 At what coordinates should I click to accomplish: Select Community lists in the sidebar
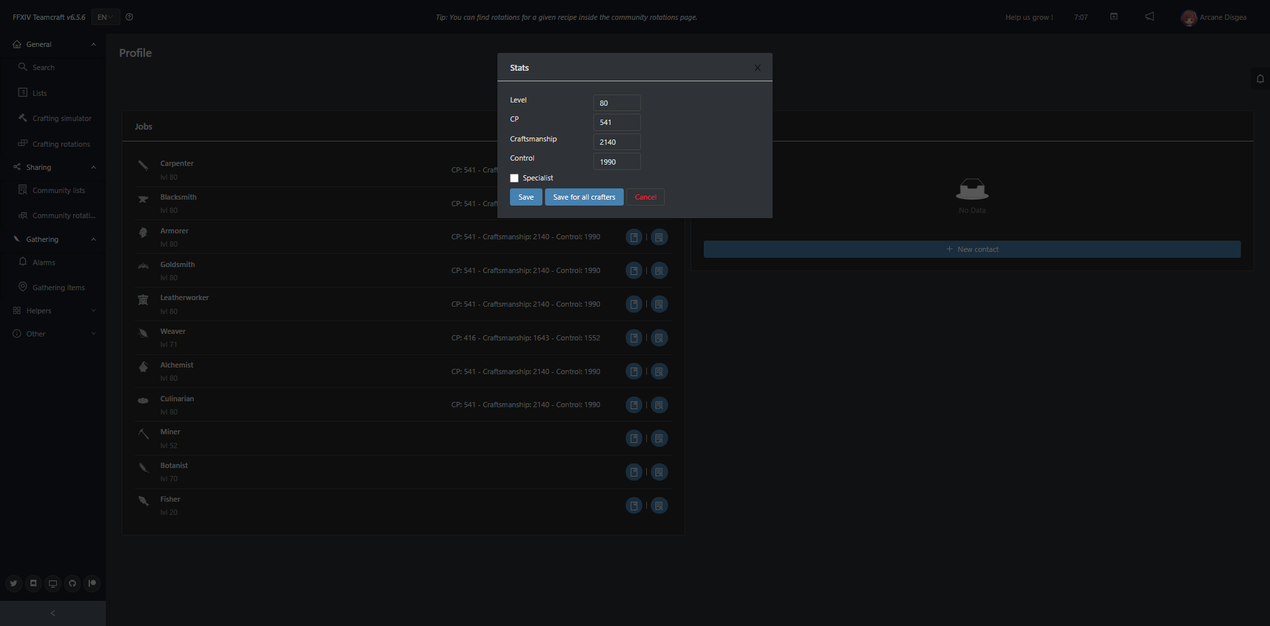[x=59, y=190]
